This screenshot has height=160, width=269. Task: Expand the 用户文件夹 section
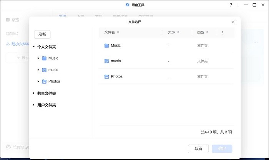(x=34, y=105)
